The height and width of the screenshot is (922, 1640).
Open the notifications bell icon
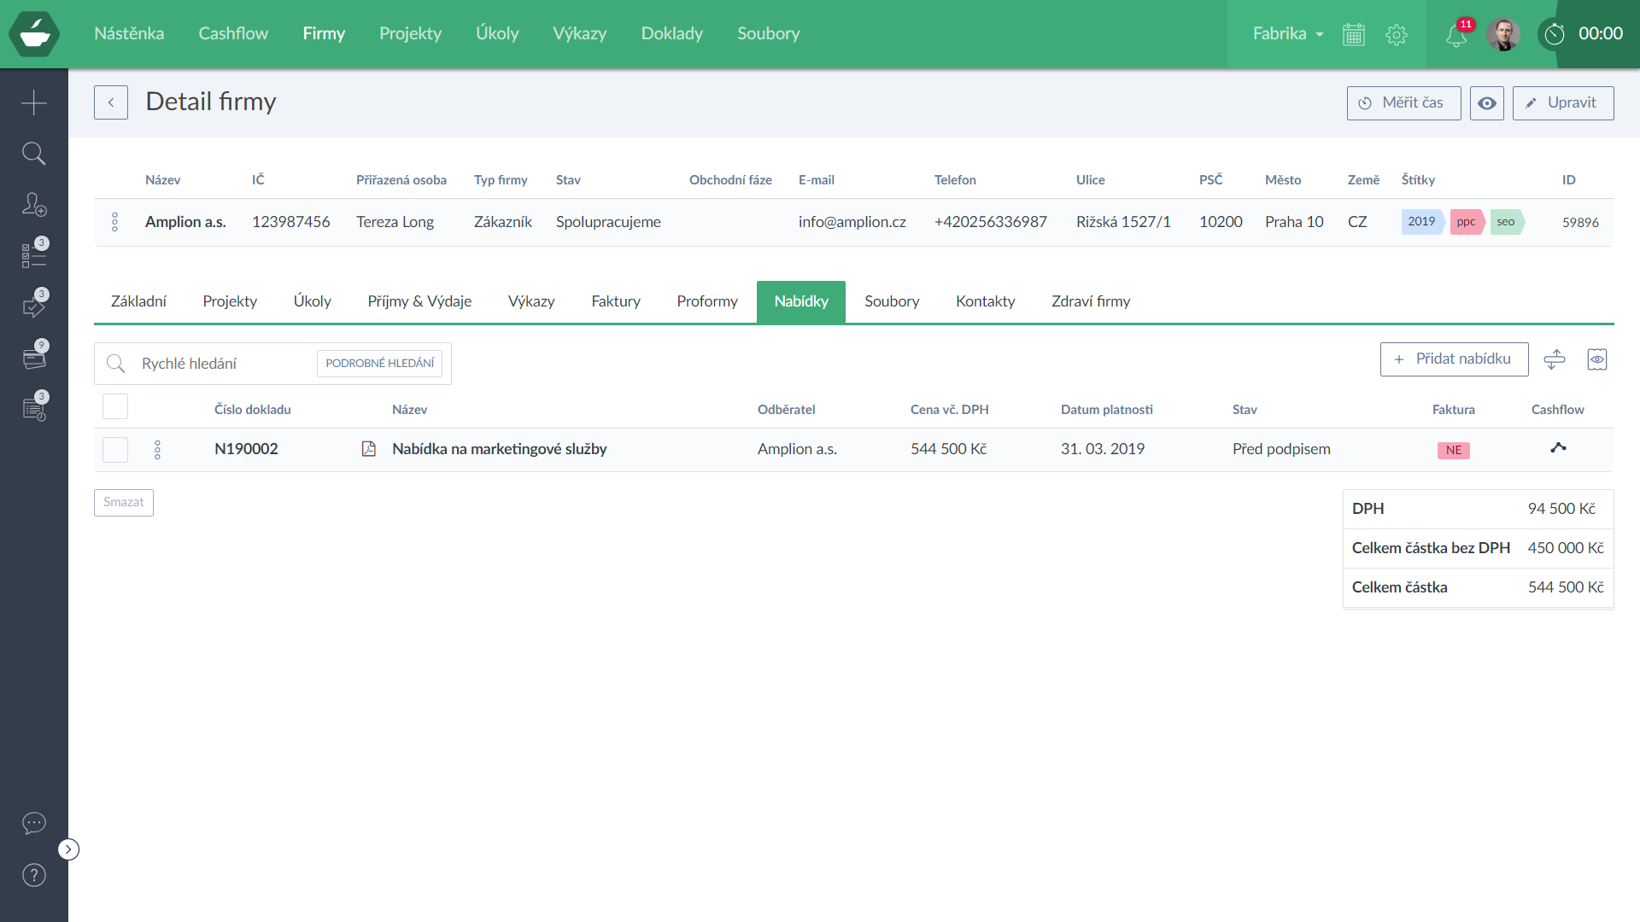pyautogui.click(x=1456, y=35)
